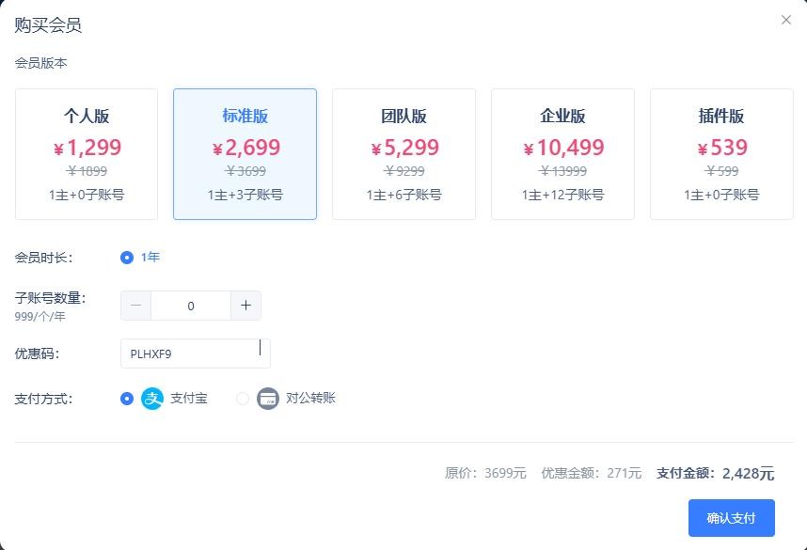807x550 pixels.
Task: Enable the 支付宝 payment radio option
Action: (x=126, y=398)
